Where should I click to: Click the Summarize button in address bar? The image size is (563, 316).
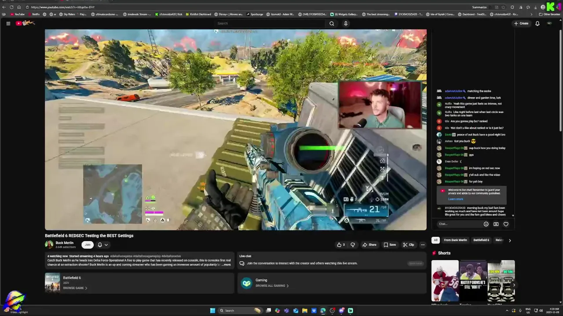coord(479,7)
